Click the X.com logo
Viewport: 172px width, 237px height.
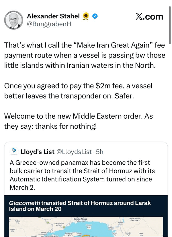(149, 17)
